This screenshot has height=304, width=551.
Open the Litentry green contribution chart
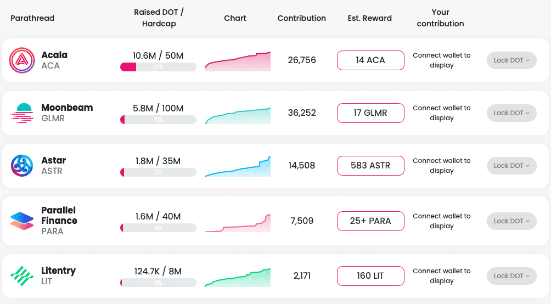[238, 278]
